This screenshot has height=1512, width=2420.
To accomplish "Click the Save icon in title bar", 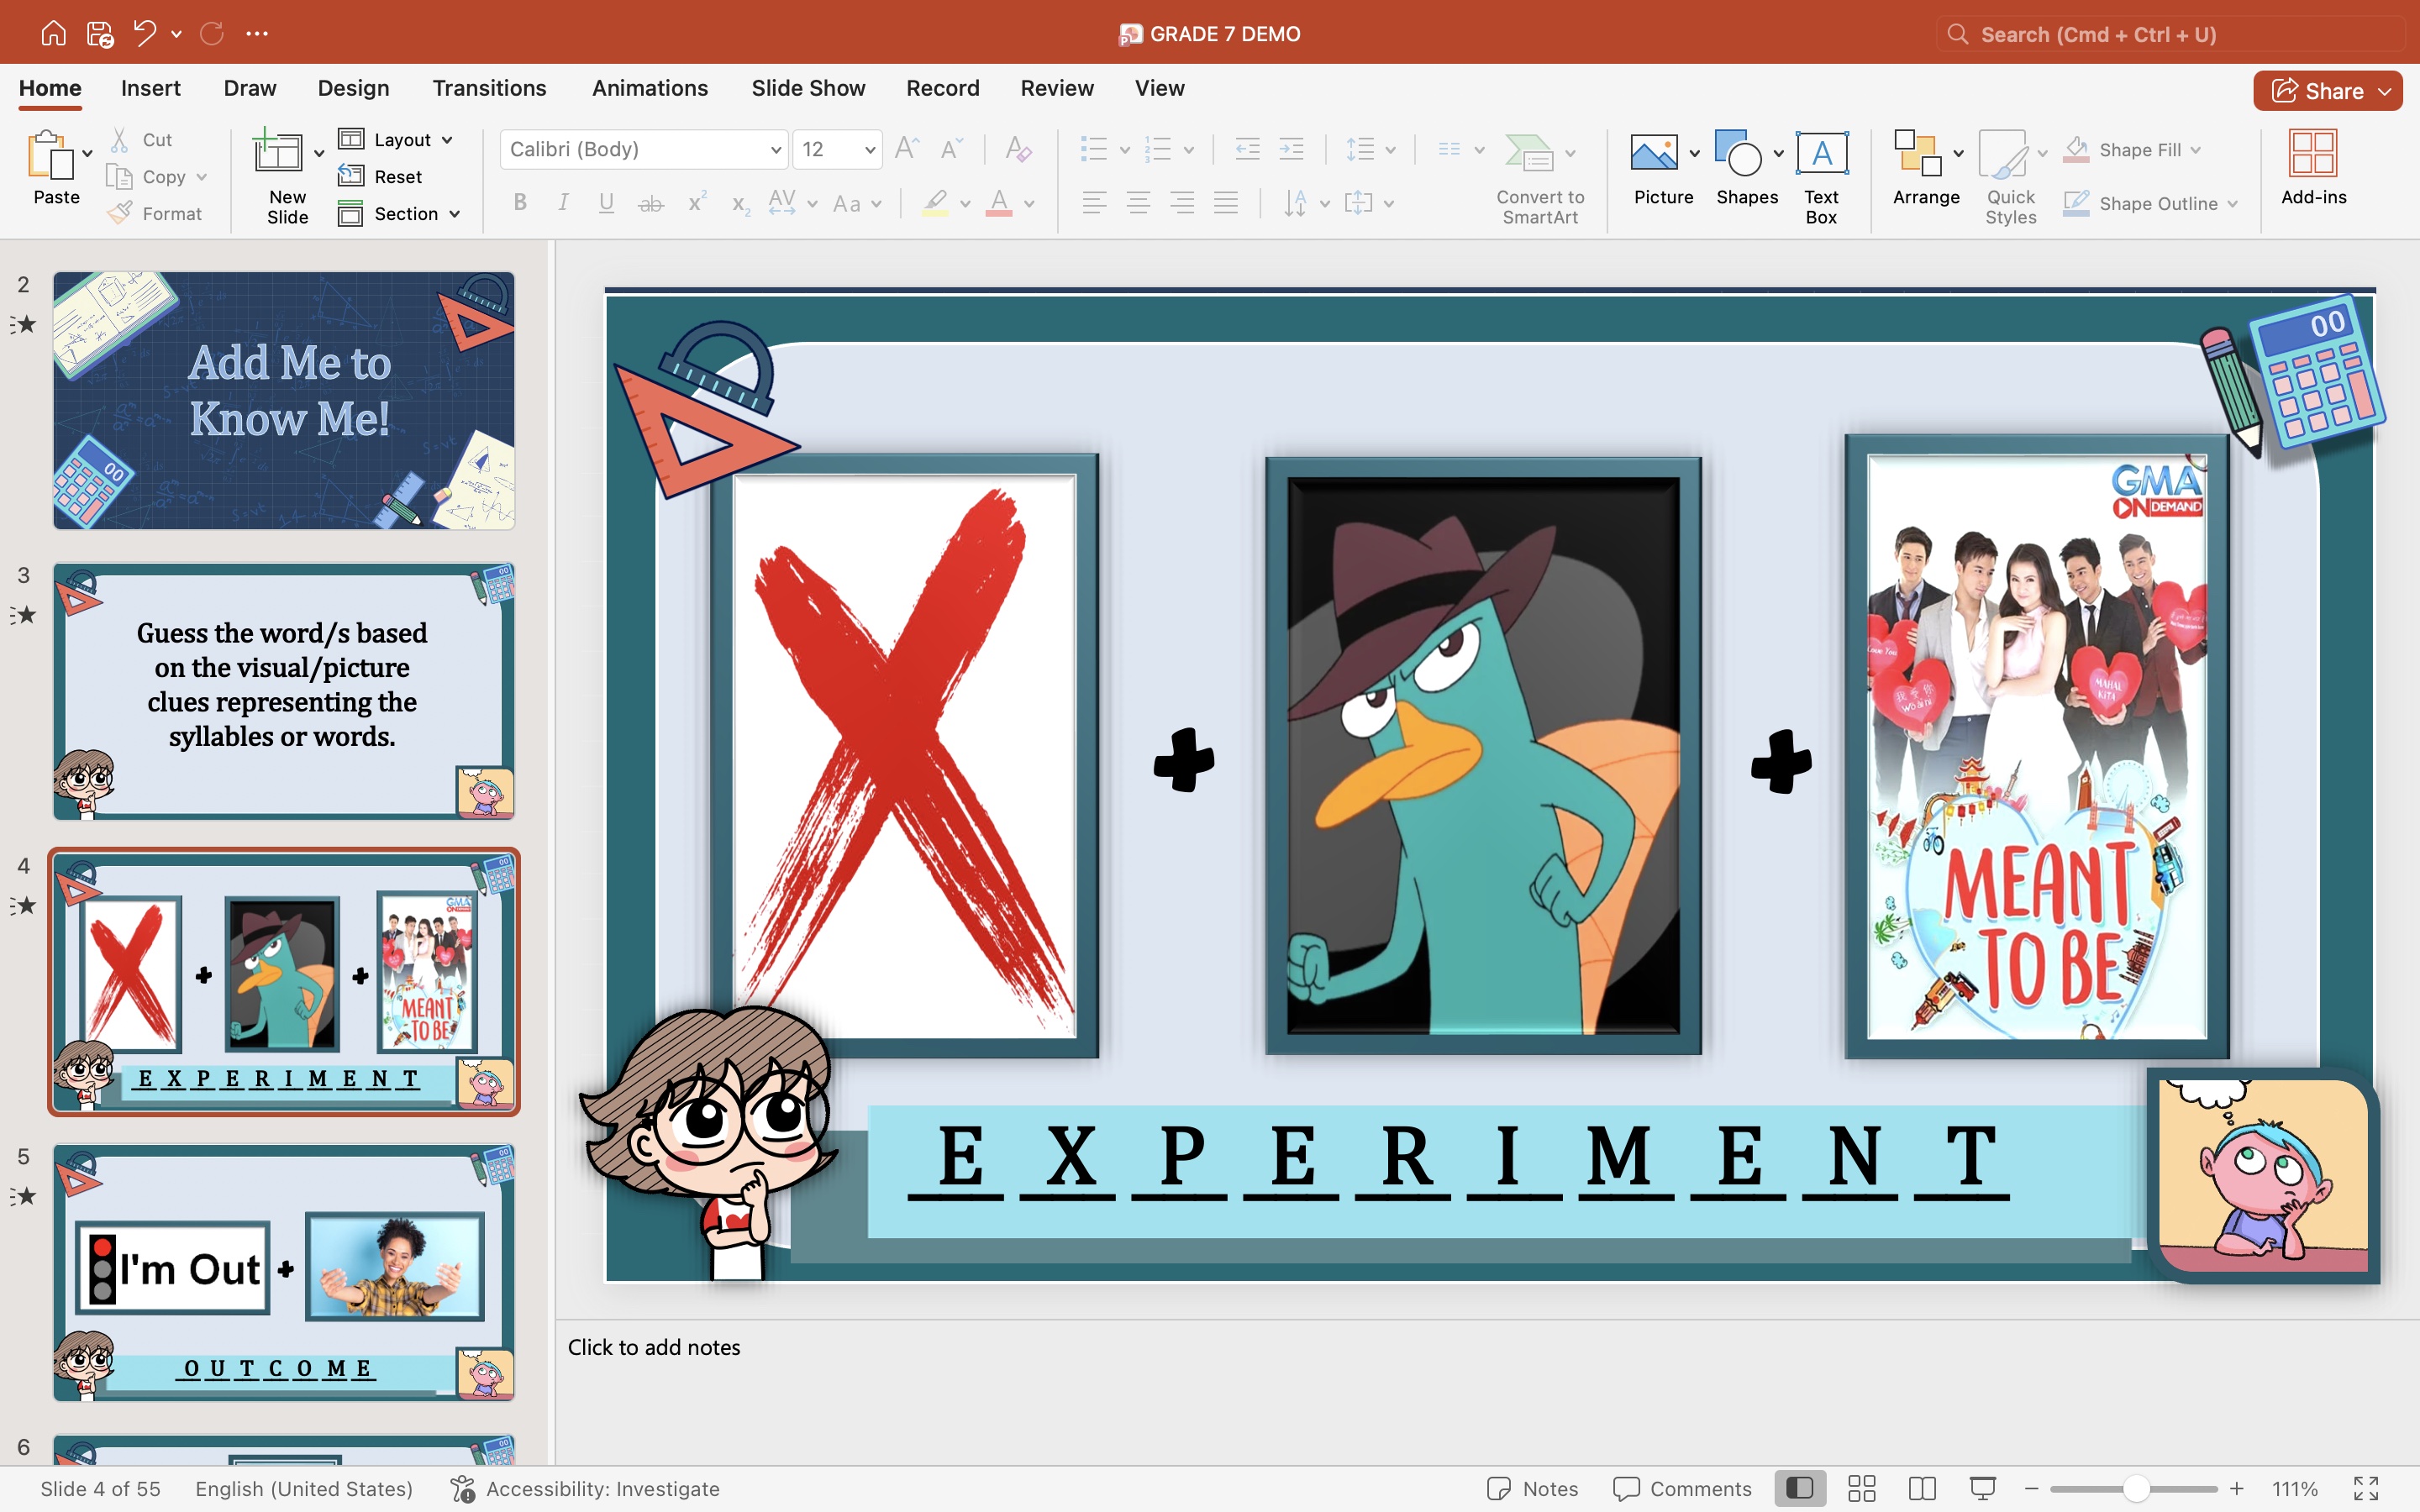I will pos(100,34).
